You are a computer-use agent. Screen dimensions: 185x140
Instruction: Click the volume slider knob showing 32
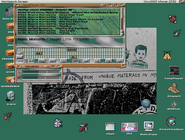pos(38,53)
